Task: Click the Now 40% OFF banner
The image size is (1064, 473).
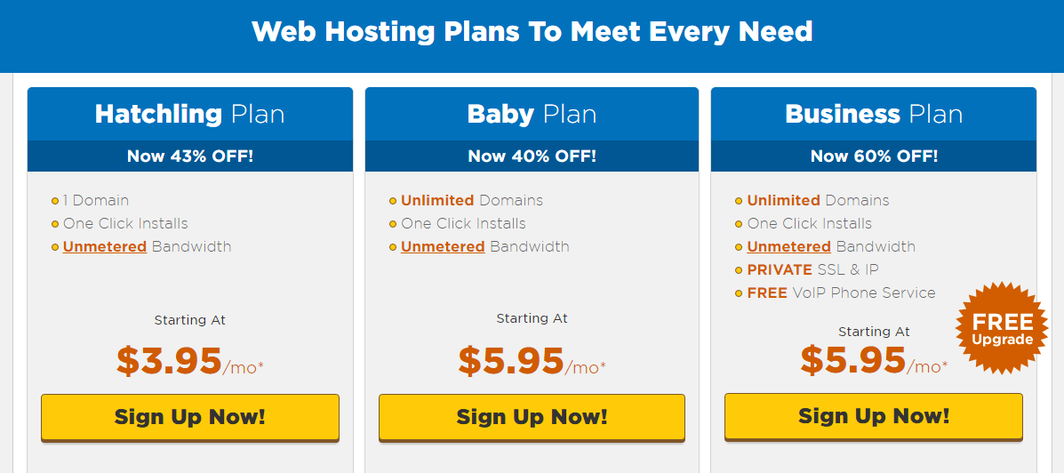Action: pyautogui.click(x=532, y=156)
